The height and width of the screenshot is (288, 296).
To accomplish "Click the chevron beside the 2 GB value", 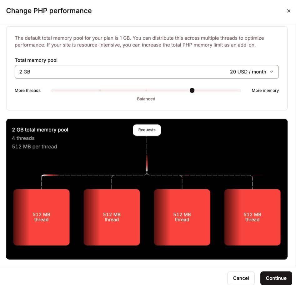I will point(272,72).
